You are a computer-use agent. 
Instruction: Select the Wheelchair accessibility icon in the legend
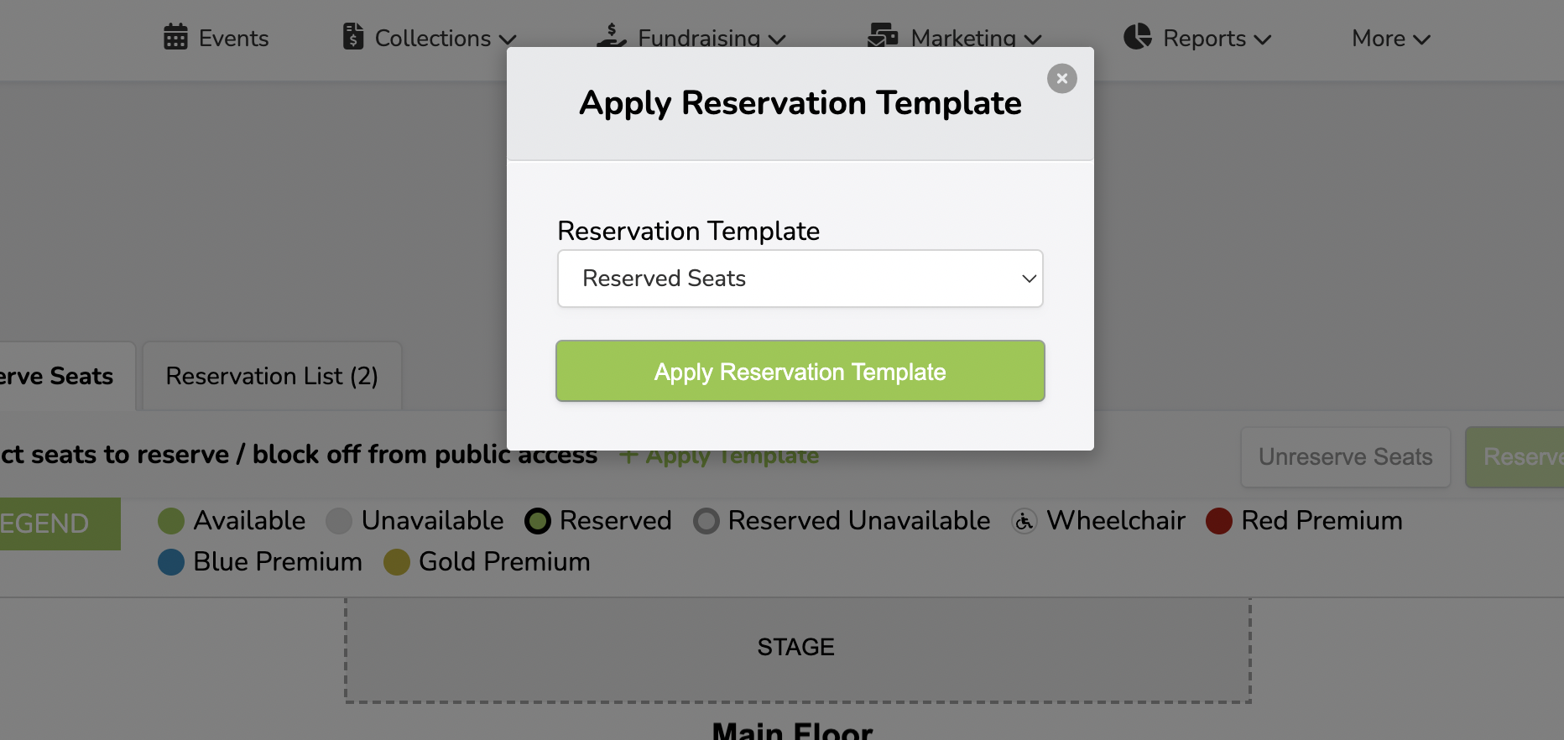1024,521
